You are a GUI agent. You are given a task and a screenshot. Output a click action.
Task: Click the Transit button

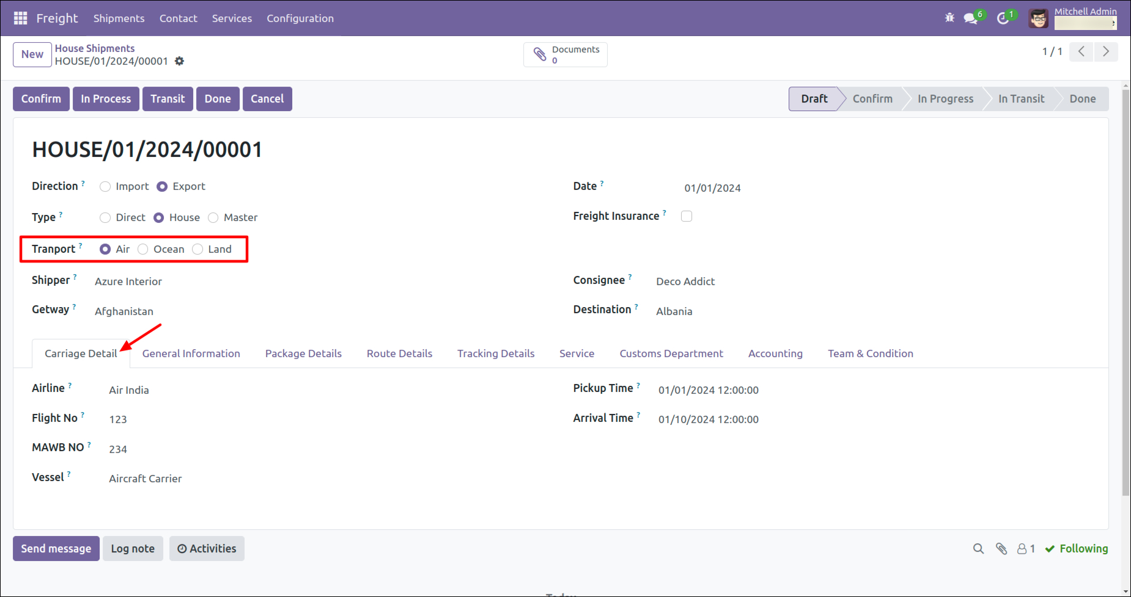tap(168, 99)
